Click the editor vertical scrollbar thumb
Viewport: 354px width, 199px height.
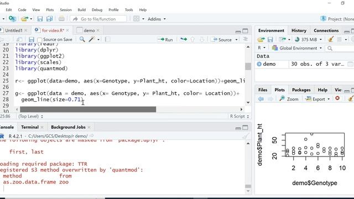tap(248, 66)
